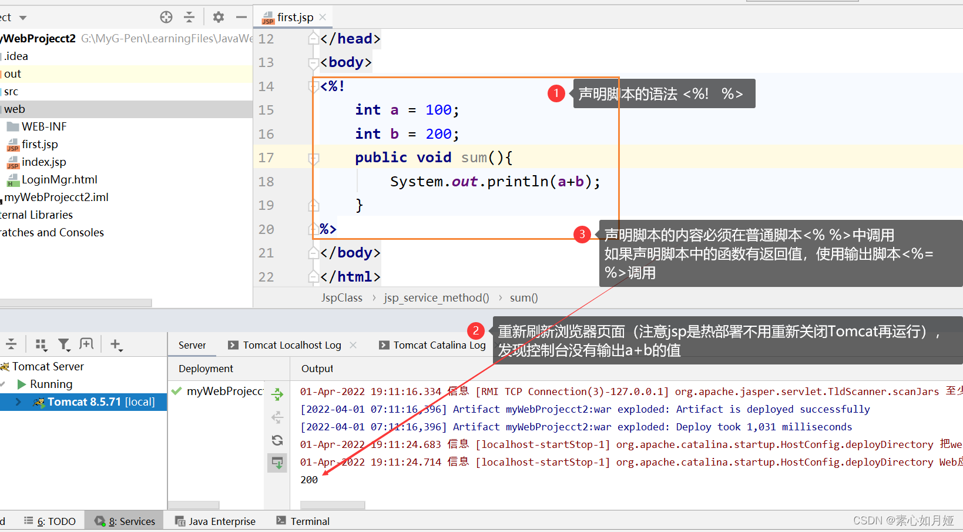Click the locate-in-project target icon
This screenshot has width=963, height=532.
point(166,17)
